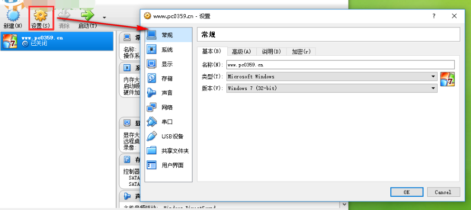Open the 版本(V) Windows 7 (32-bit) dropdown
Image resolution: width=471 pixels, height=210 pixels.
point(332,88)
